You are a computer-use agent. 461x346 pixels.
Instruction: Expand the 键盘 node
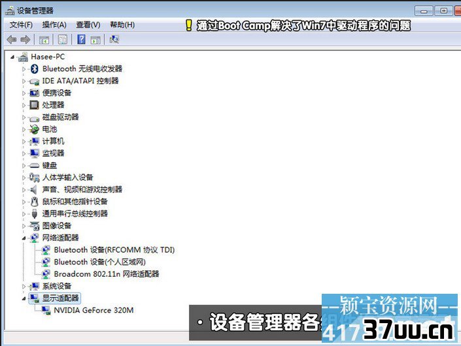coord(24,166)
